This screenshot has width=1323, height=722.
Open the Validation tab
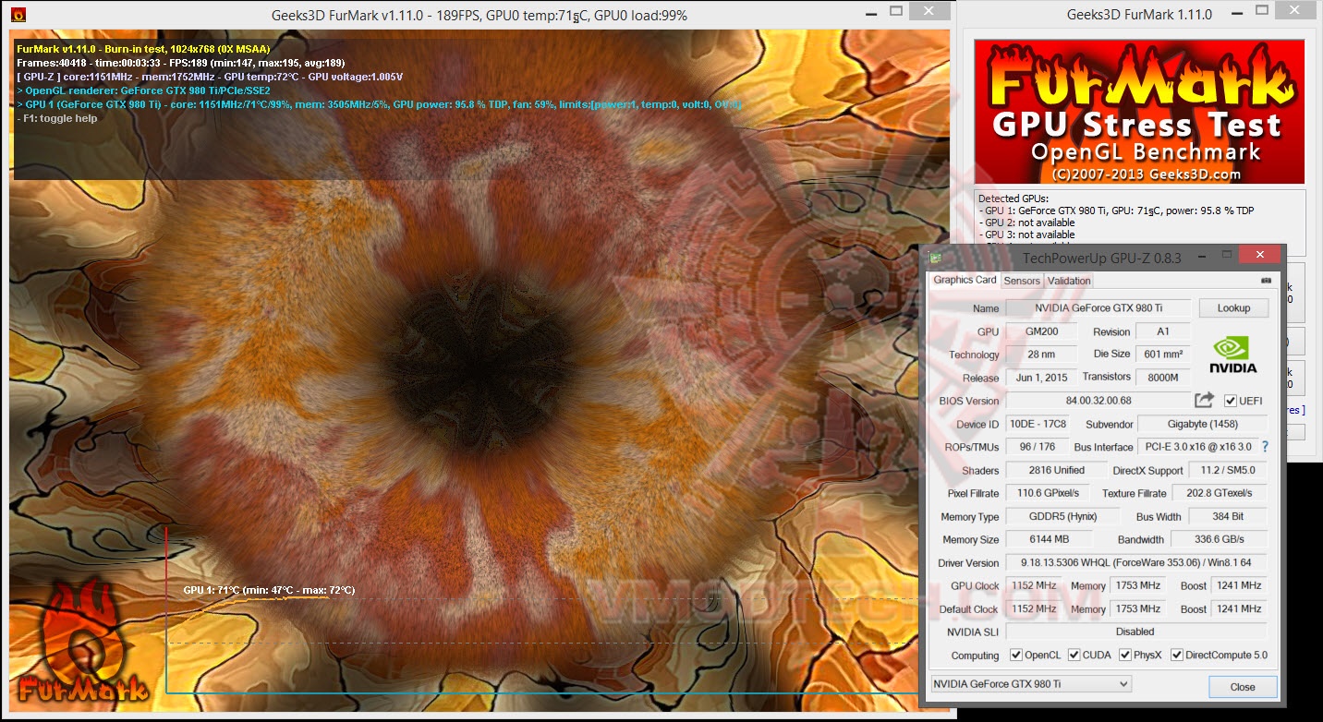[1069, 281]
